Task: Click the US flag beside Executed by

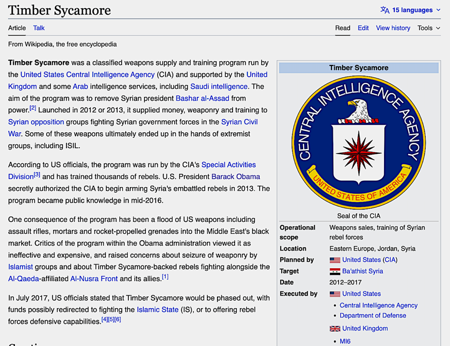Action: click(x=335, y=294)
